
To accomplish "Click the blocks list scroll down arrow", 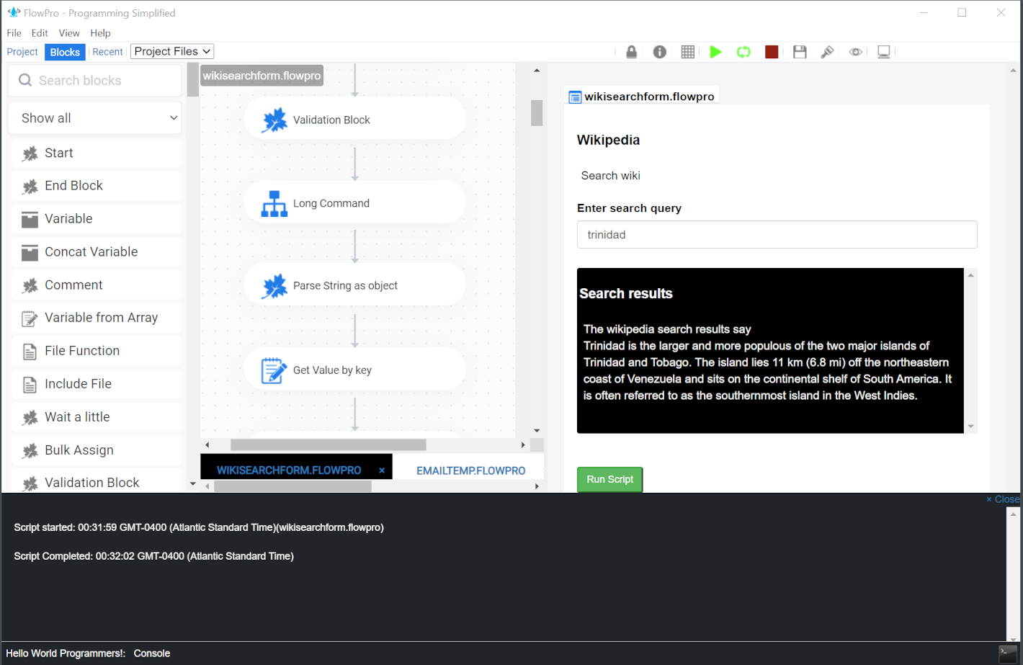I will [x=192, y=484].
